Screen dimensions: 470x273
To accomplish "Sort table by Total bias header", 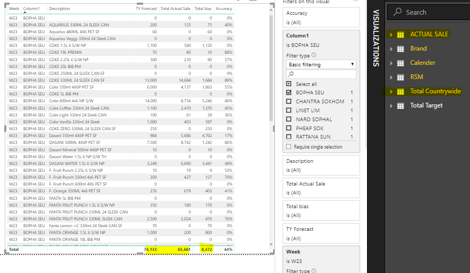I will point(203,8).
